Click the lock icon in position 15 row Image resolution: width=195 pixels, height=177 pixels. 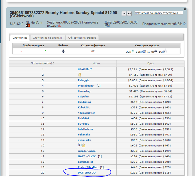pos(84,145)
